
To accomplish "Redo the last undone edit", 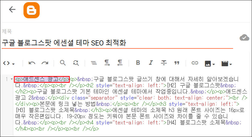I will point(45,63).
